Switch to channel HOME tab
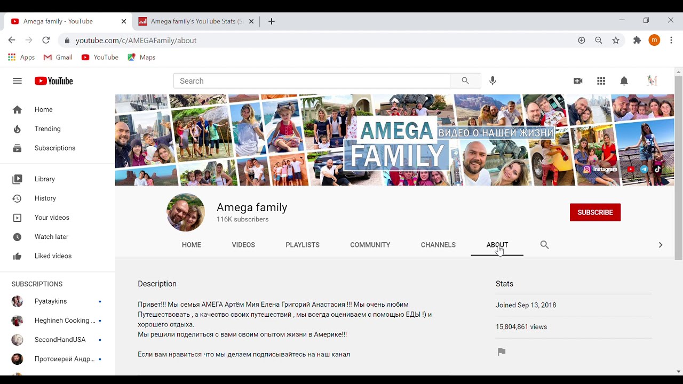Viewport: 683px width, 384px height. 192,245
